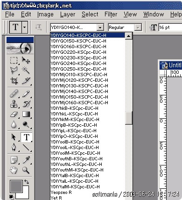The width and height of the screenshot is (182, 200).
Task: Open the Edit menu
Action: (26, 14)
